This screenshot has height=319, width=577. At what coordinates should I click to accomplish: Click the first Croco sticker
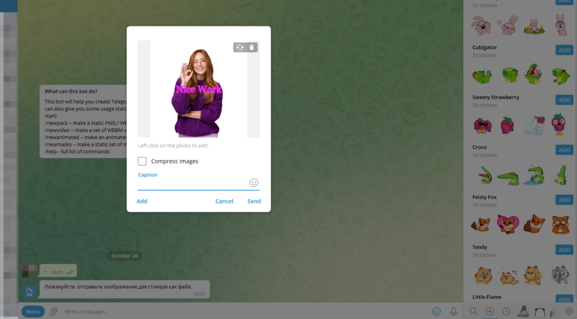coord(486,175)
